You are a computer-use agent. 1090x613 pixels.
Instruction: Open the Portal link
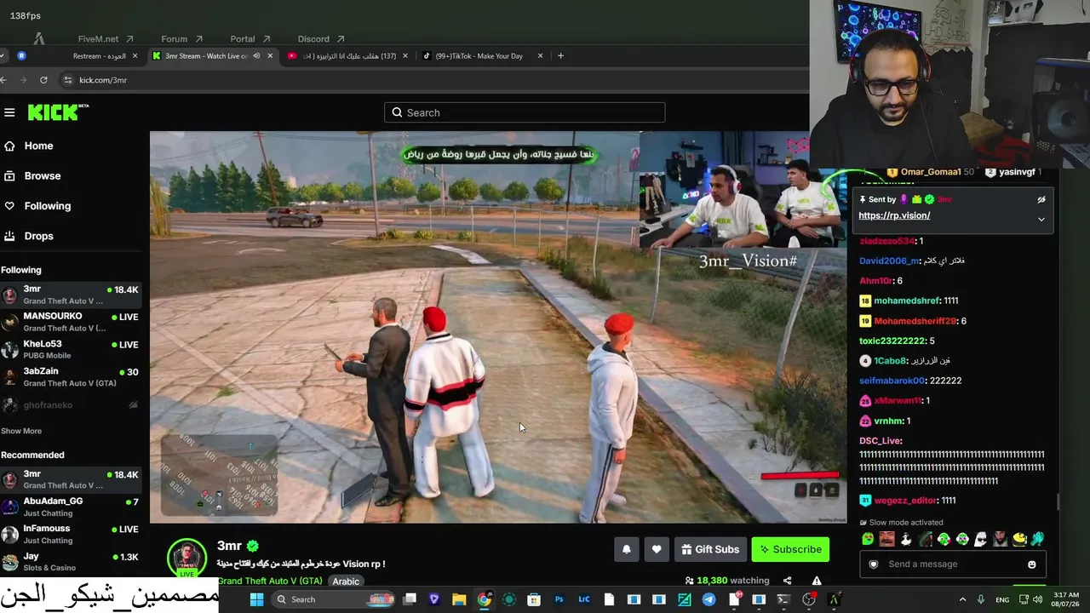point(250,39)
